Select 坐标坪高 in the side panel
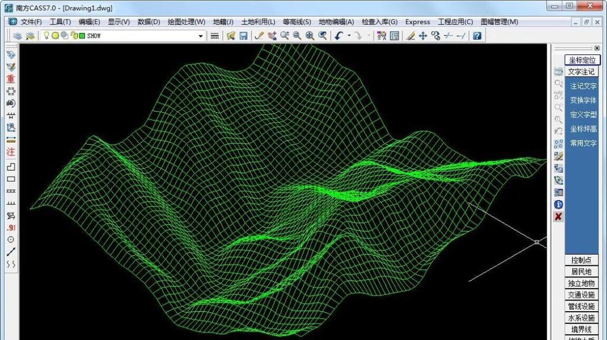 583,129
